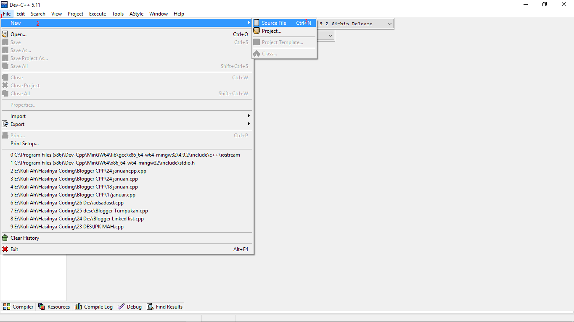This screenshot has height=322, width=574.
Task: Open recent file 0 iostream
Action: coord(126,155)
